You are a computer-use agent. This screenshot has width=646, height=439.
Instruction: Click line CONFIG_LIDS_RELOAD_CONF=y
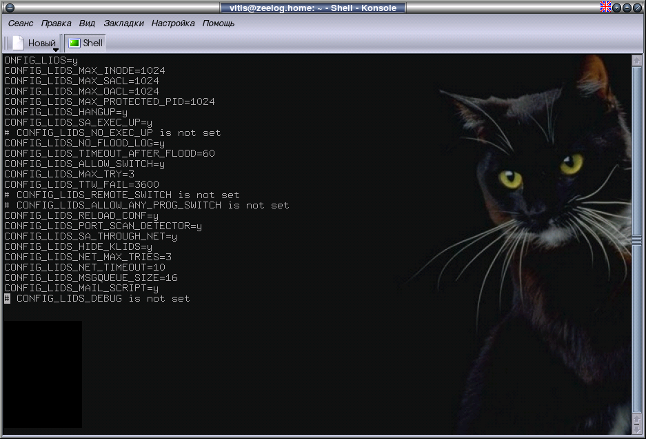click(x=81, y=215)
